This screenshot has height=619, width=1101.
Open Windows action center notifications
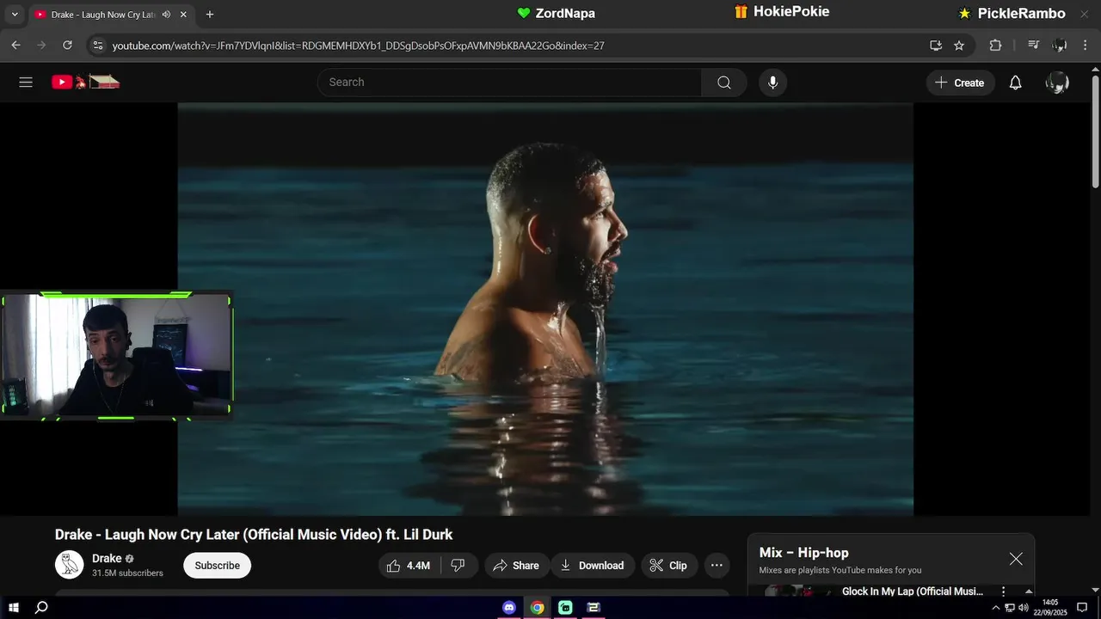coord(1082,608)
